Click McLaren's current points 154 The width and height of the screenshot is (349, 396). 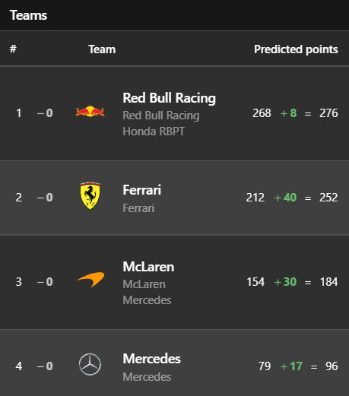coord(255,282)
